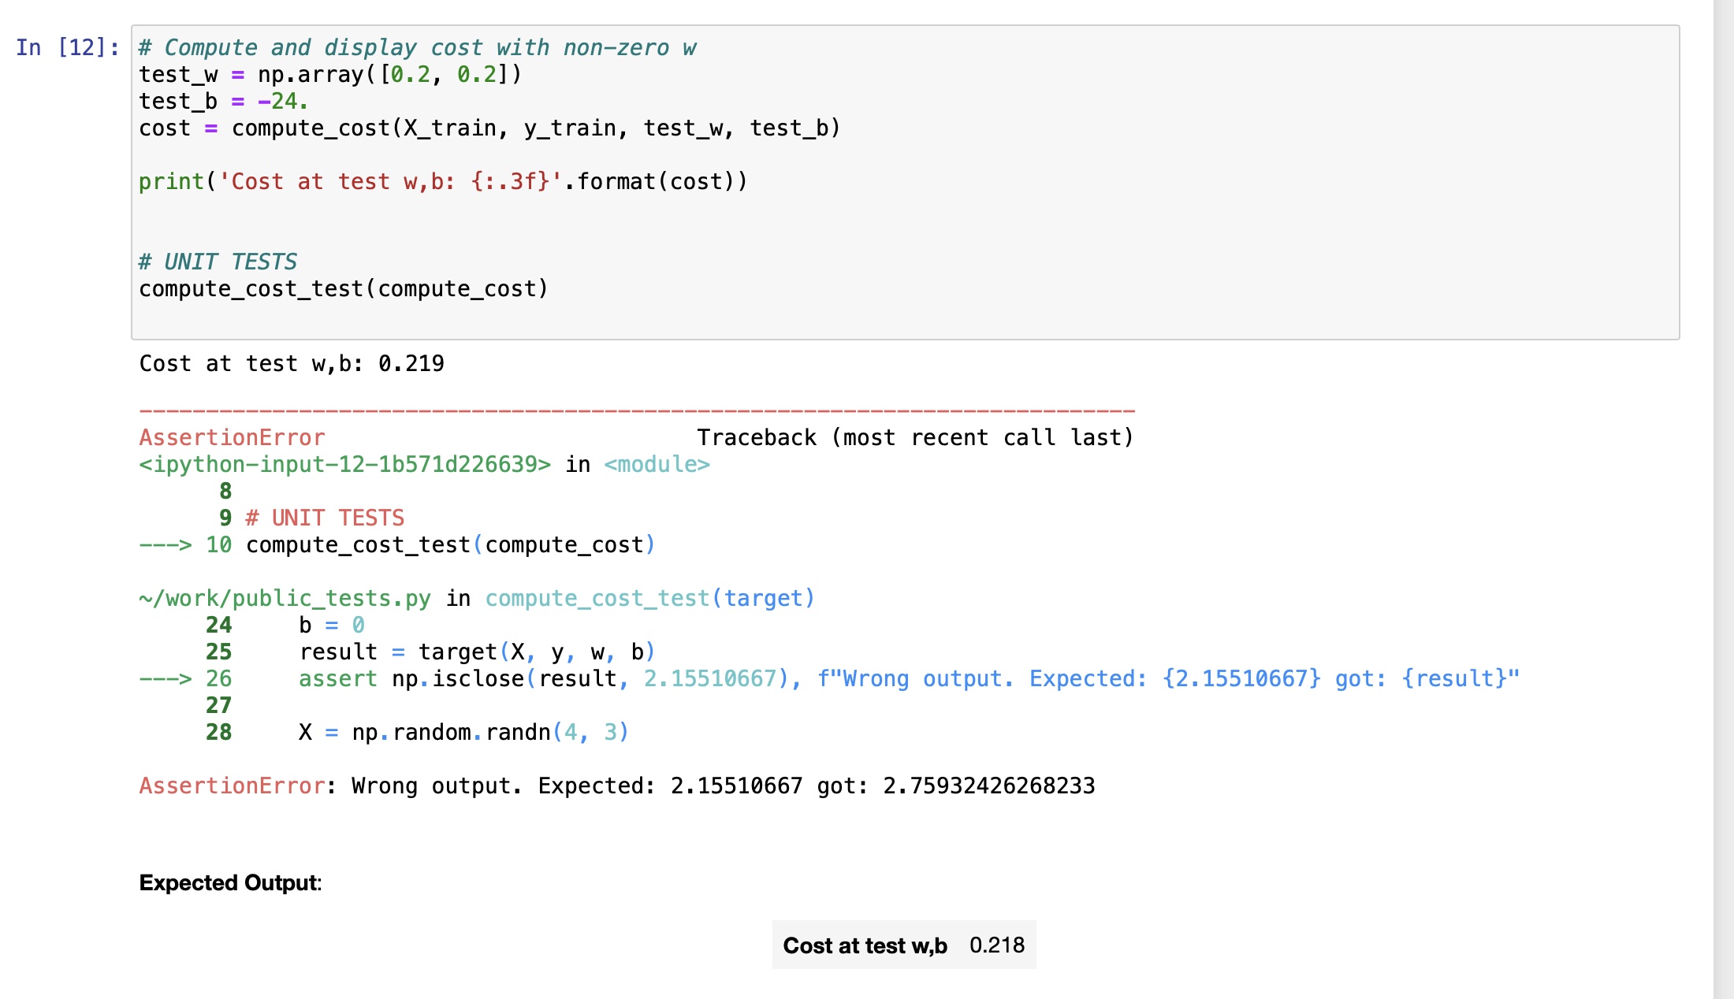Click traceback line 28 with np.random.randn
Viewport: 1734px width, 999px height.
(x=463, y=733)
